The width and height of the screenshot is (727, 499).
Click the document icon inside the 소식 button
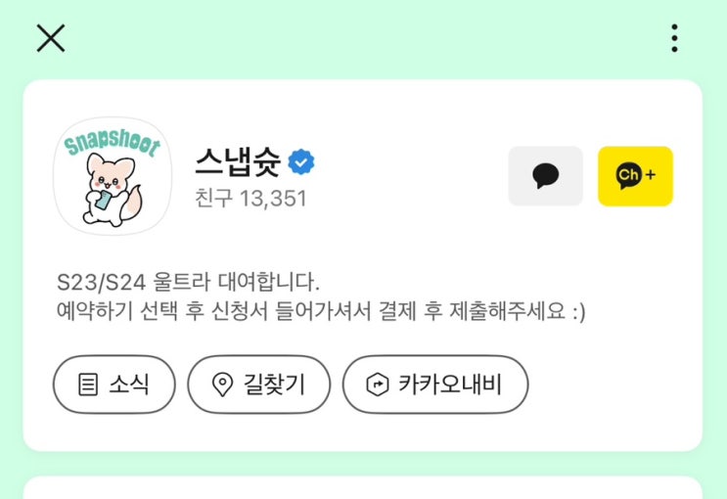click(x=88, y=385)
